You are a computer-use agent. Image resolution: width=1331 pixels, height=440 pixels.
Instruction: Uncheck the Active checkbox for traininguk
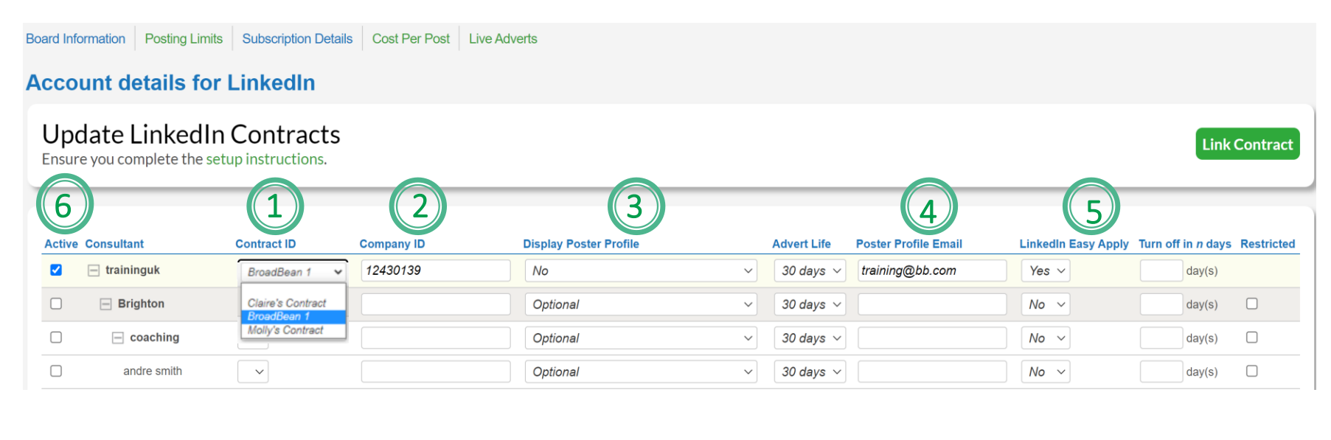tap(56, 270)
